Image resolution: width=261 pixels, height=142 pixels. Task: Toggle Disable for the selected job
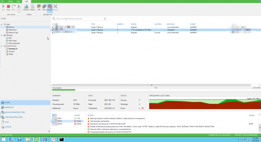pyautogui.click(x=50, y=8)
